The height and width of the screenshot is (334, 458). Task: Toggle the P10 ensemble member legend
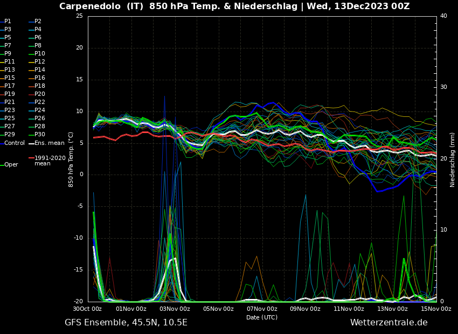tap(40, 54)
